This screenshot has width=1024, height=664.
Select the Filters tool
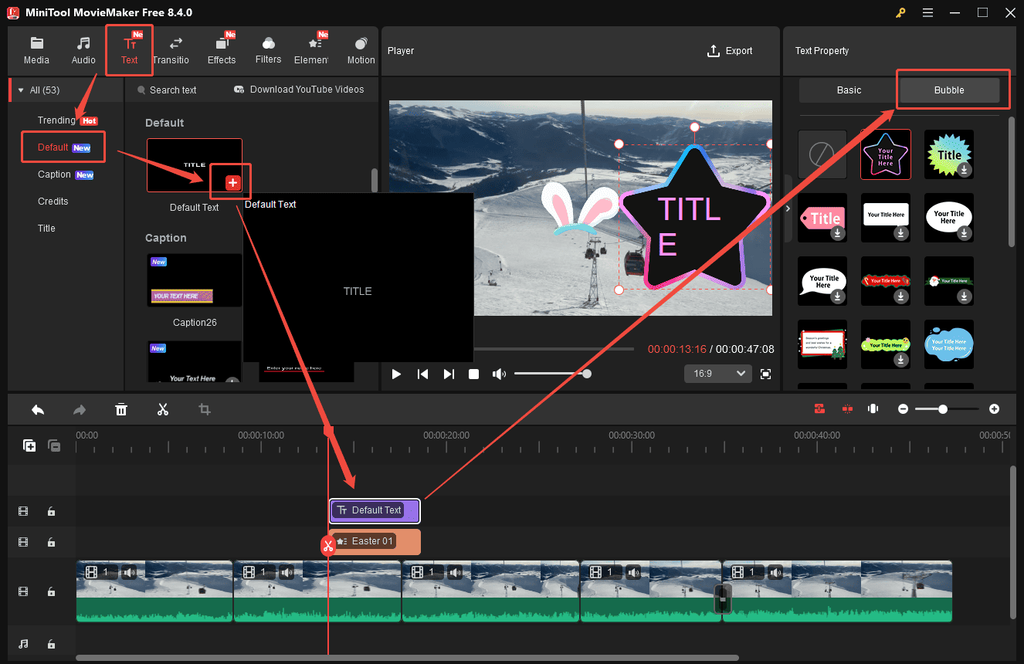click(268, 49)
